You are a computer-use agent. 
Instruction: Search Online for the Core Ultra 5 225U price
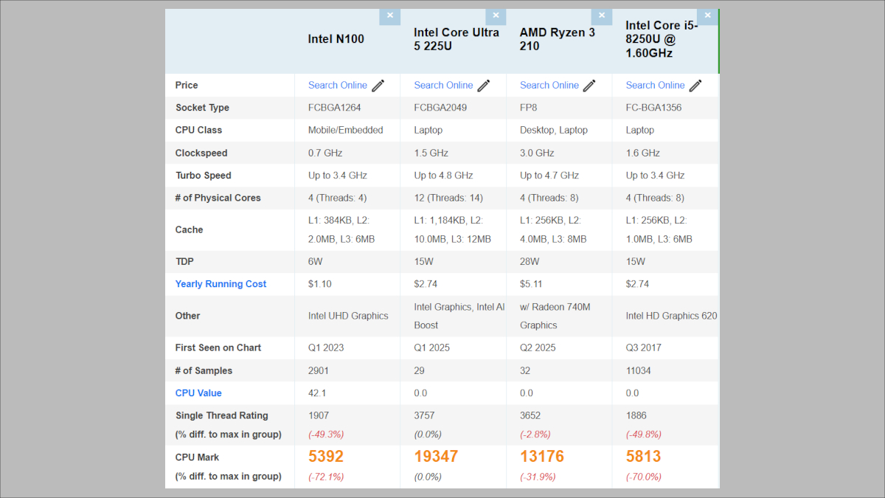(x=443, y=85)
